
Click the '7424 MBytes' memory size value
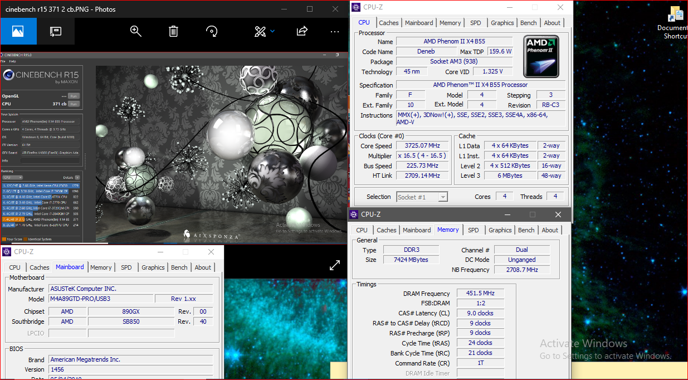tap(410, 260)
